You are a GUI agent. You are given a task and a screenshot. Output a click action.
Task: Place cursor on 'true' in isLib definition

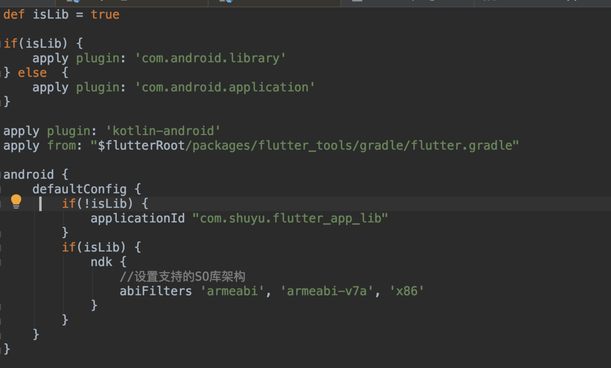[x=105, y=14]
